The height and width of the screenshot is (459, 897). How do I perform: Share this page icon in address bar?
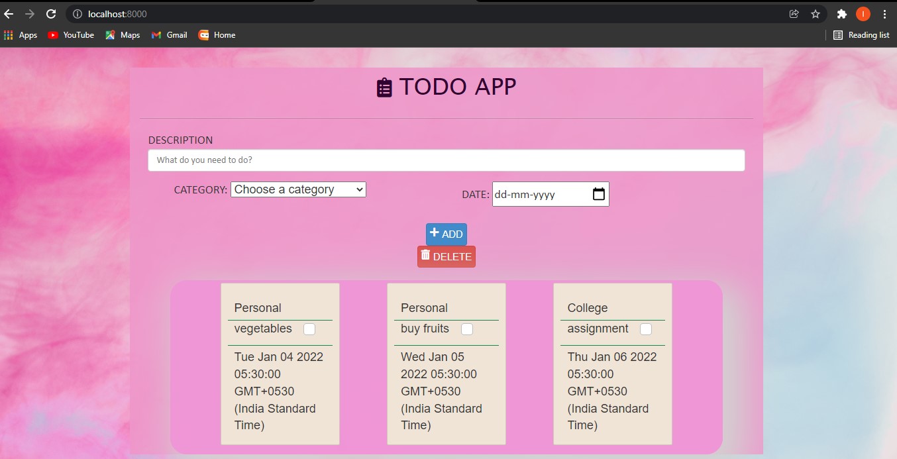(794, 14)
